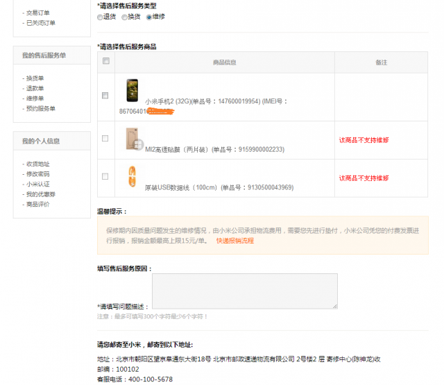Click 该商品不支持维修 note in USB数据线 row
Viewport: 444px width, 385px height.
(x=364, y=178)
